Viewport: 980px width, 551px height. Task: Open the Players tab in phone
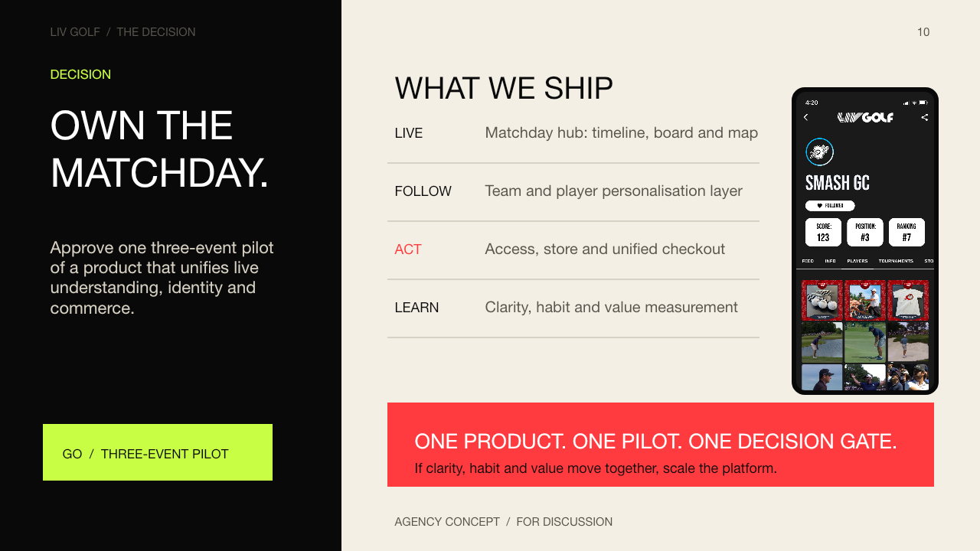coord(857,261)
